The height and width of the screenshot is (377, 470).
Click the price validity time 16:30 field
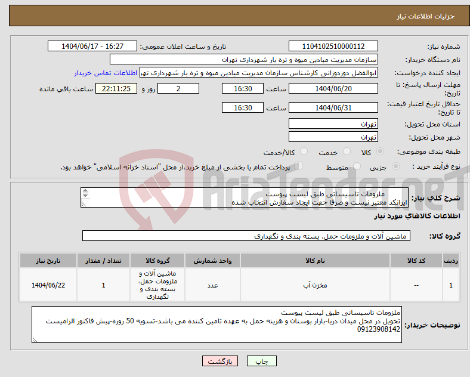pos(243,107)
